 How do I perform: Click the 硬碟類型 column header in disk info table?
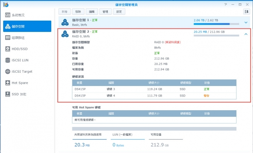pos(186,82)
